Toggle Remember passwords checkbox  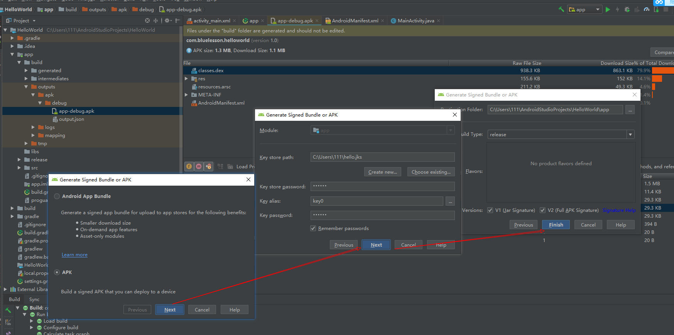[313, 228]
